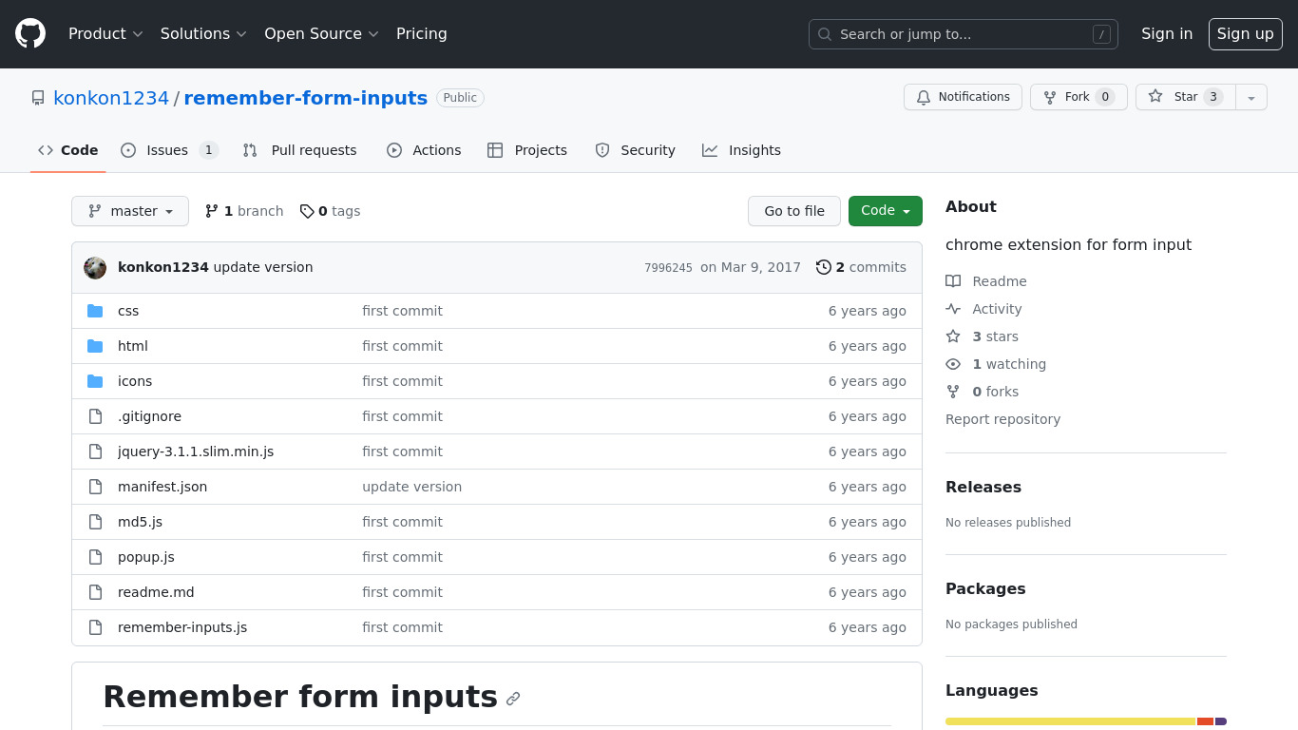
Task: Click the yellow JavaScript language bar segment
Action: [x=1070, y=721]
